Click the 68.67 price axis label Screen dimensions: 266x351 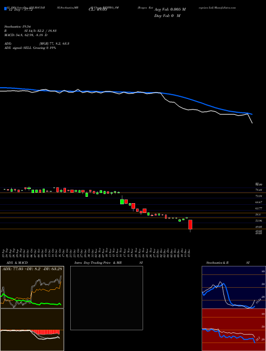pyautogui.click(x=259, y=202)
